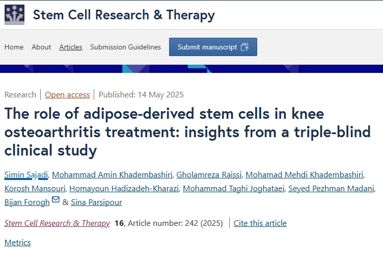The height and width of the screenshot is (258, 383).
Task: Open the About navigation item
Action: [41, 47]
